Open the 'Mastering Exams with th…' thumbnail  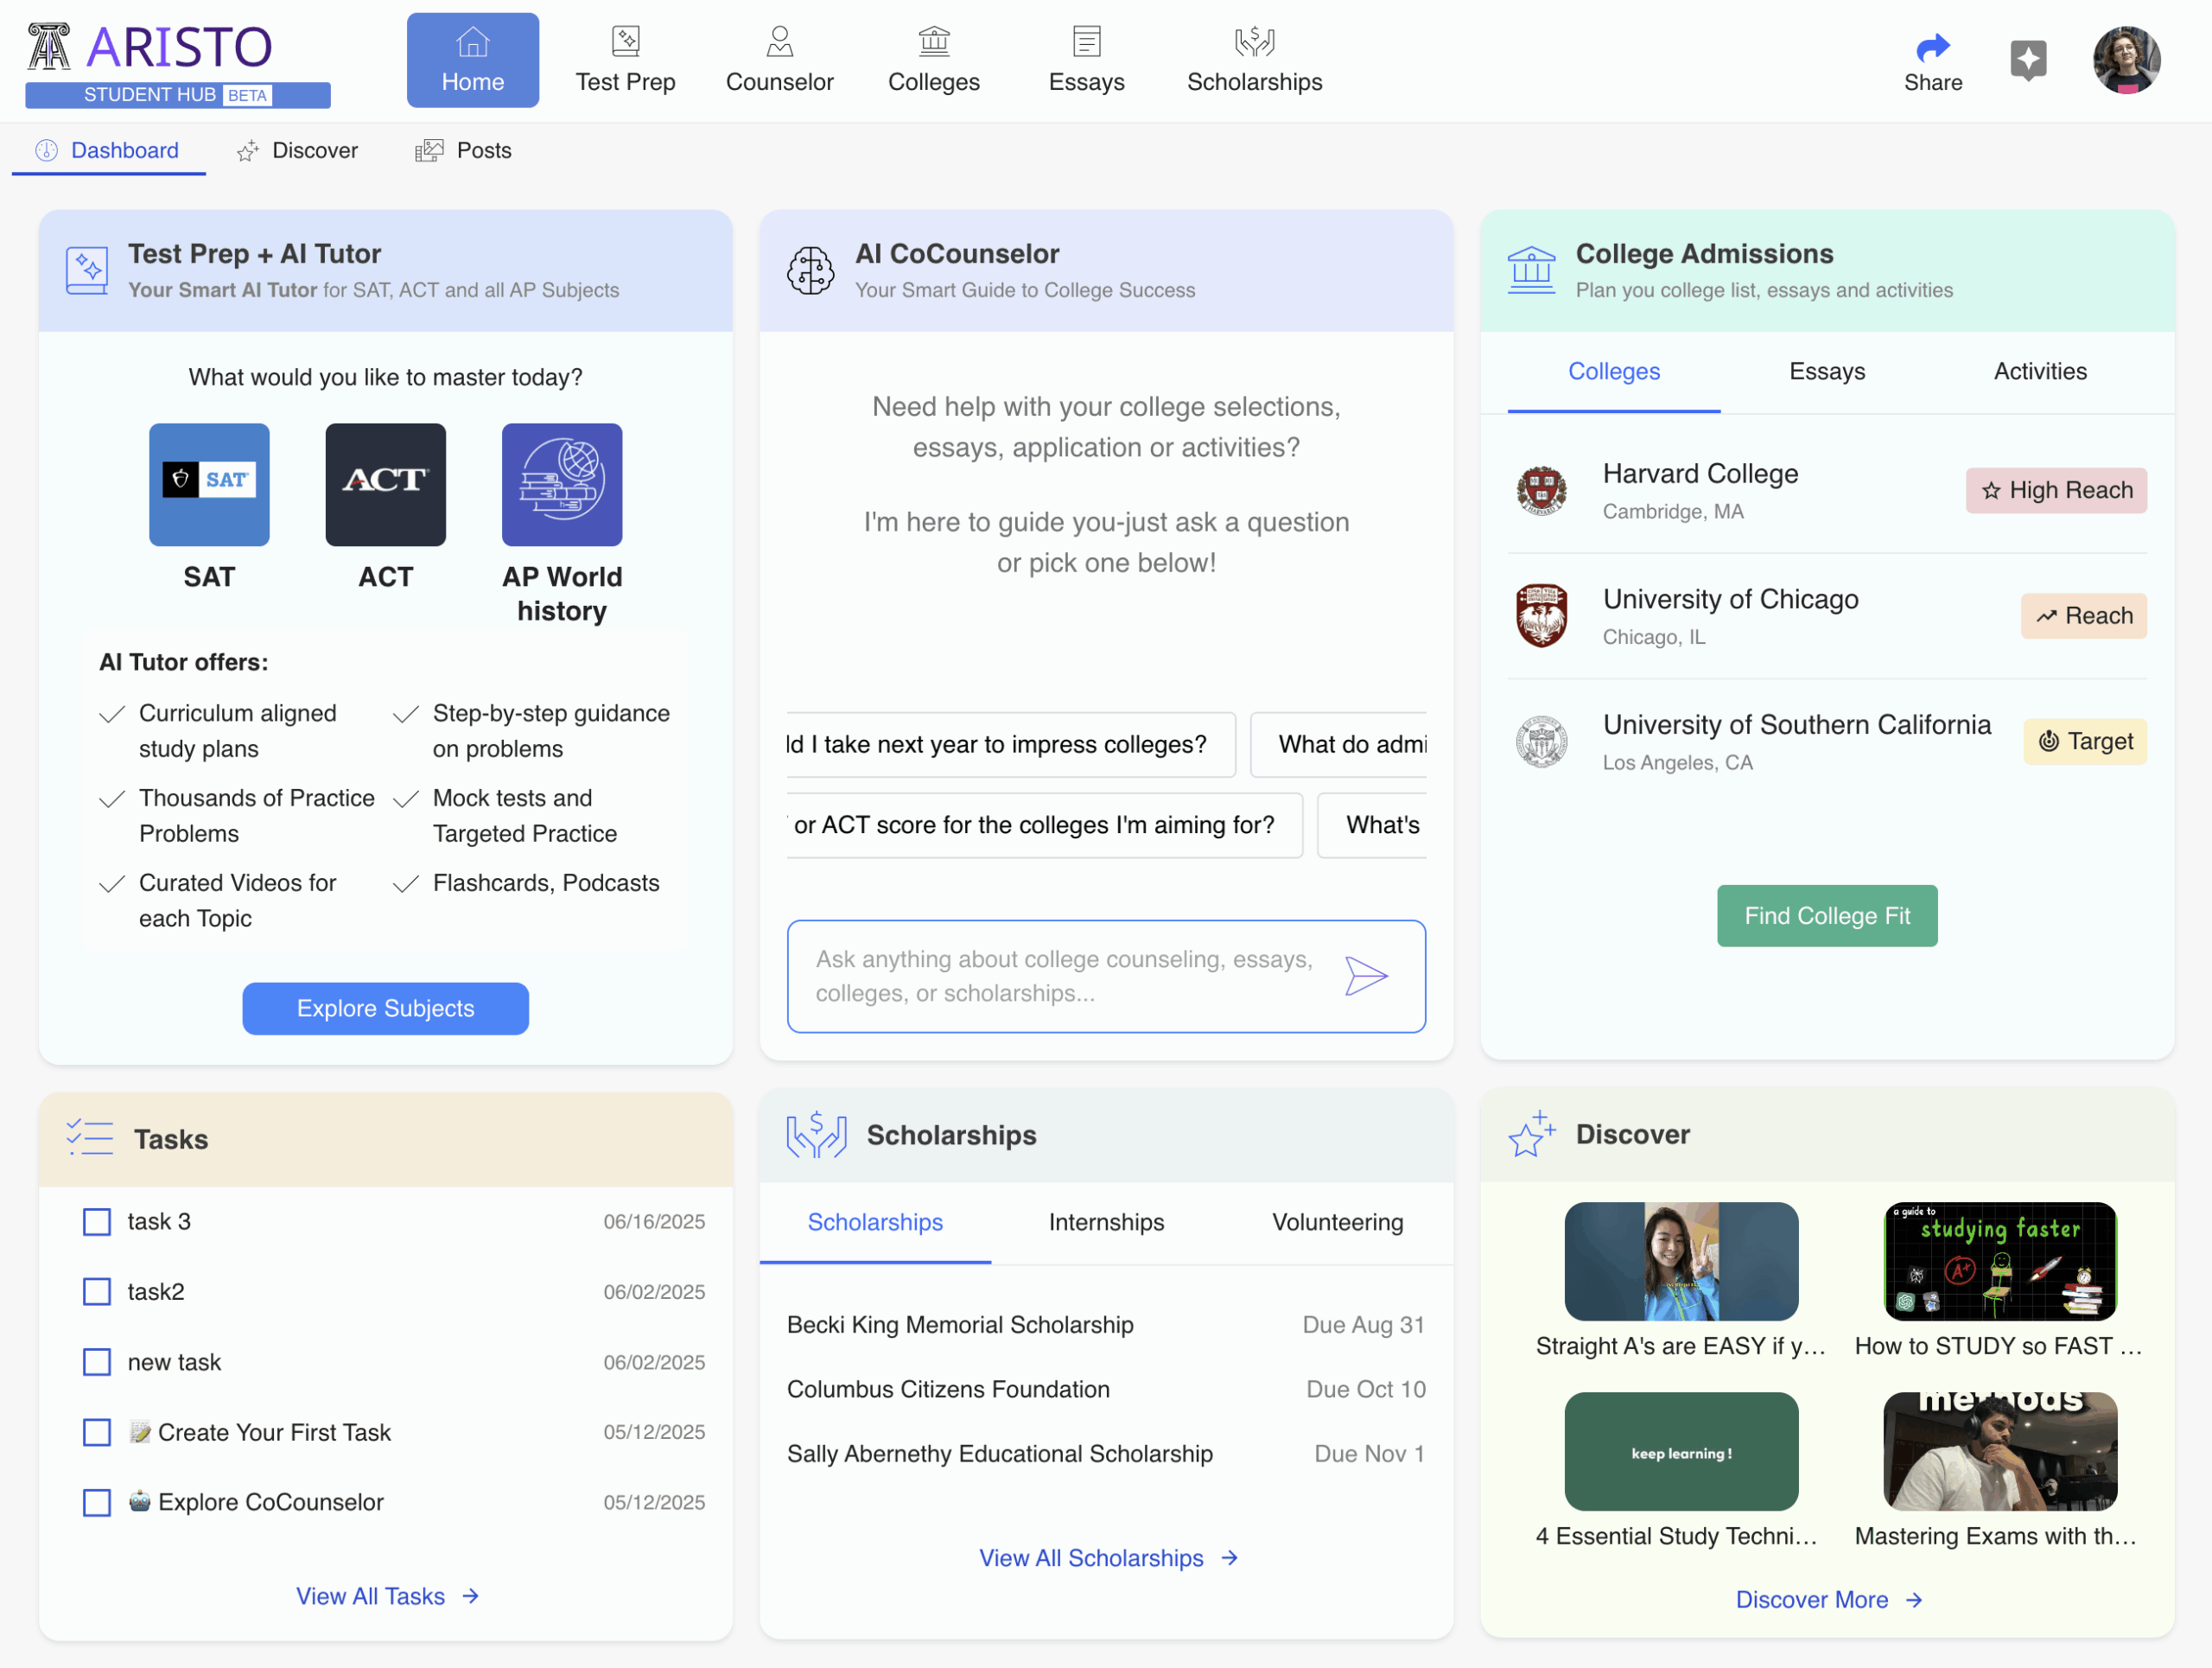(x=1999, y=1451)
